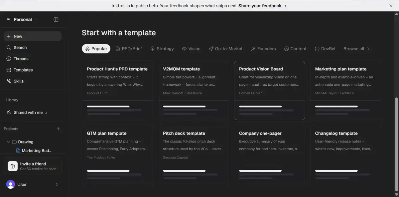This screenshot has height=197, width=399.
Task: Click the braces icon on DevRel tab
Action: (317, 49)
